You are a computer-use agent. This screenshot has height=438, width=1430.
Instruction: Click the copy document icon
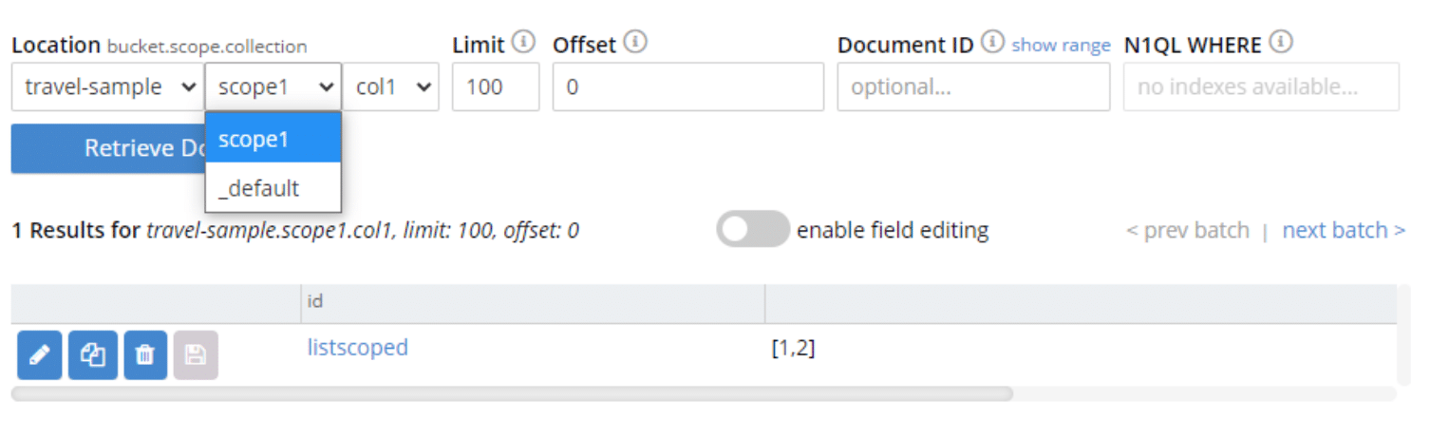pos(92,355)
